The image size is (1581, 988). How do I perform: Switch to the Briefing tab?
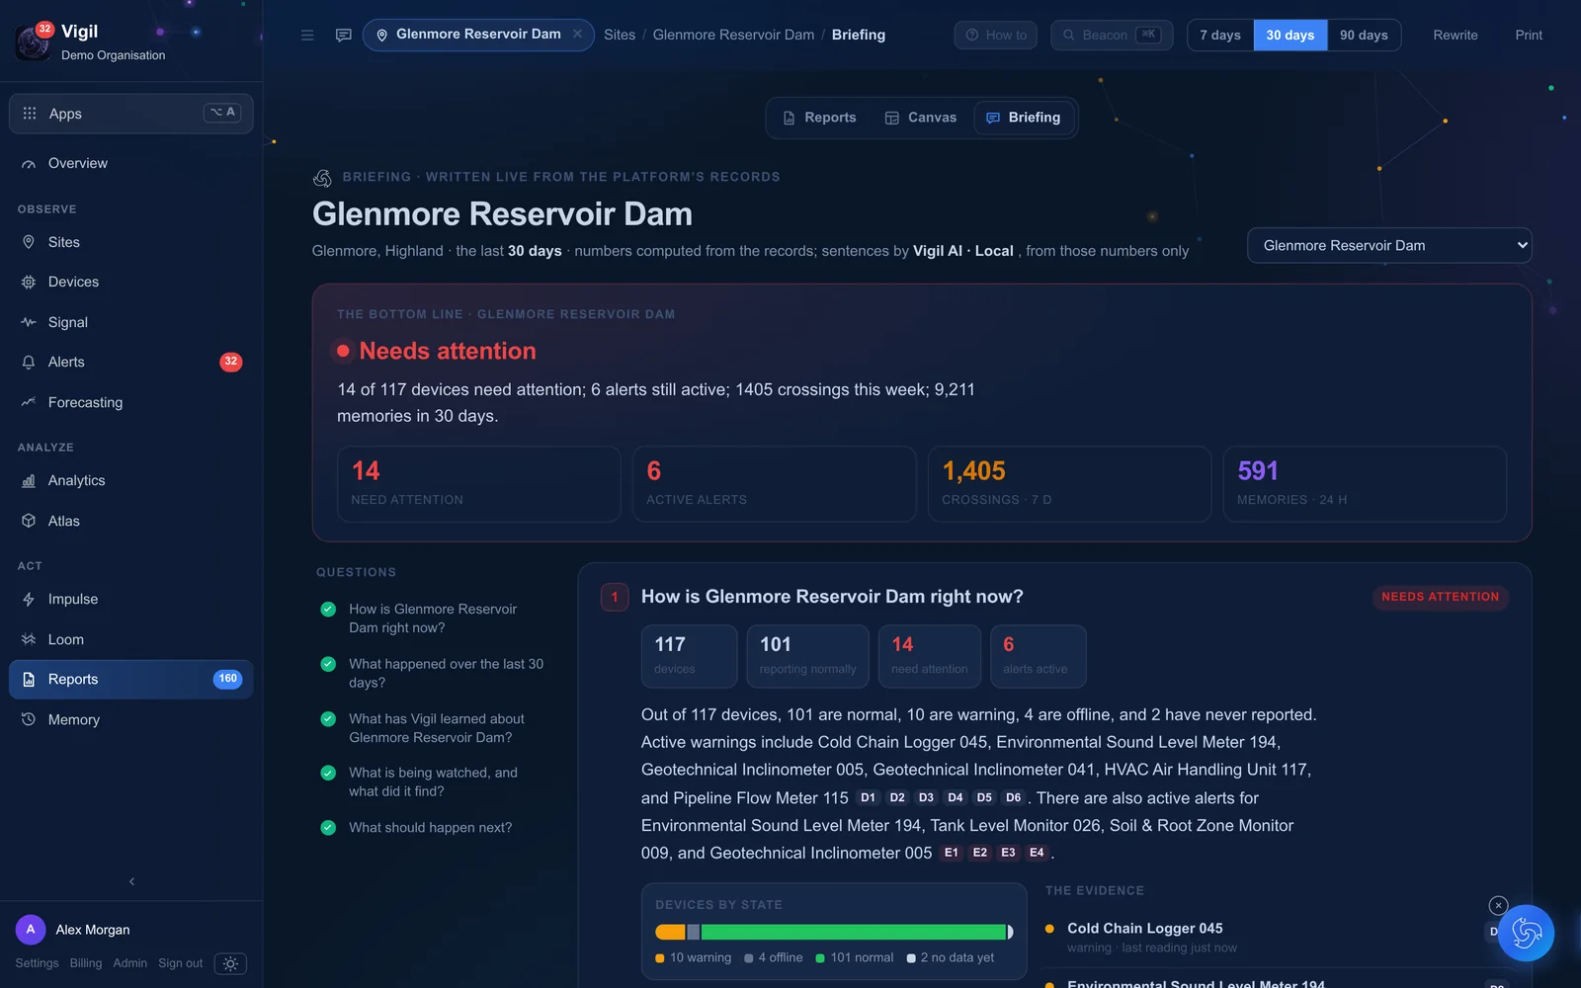pyautogui.click(x=1024, y=118)
